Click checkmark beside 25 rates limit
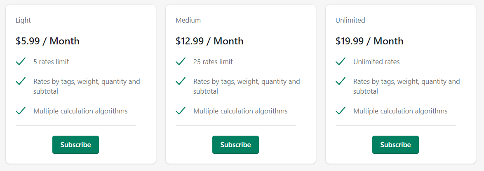This screenshot has height=171, width=484. 181,62
